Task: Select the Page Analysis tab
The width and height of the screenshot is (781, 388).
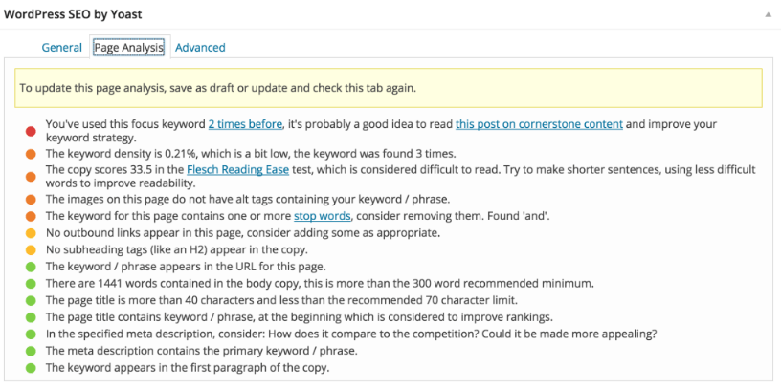Action: coord(128,47)
